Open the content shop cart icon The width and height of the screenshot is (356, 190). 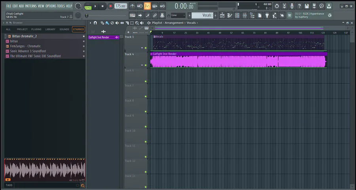[289, 15]
